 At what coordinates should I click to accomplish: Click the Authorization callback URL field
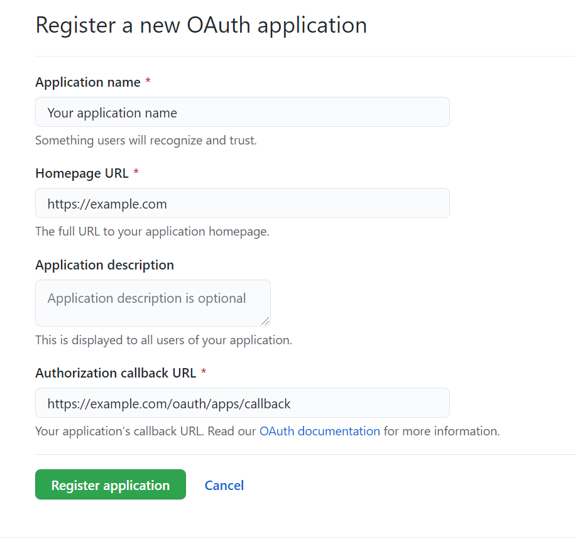pos(242,403)
